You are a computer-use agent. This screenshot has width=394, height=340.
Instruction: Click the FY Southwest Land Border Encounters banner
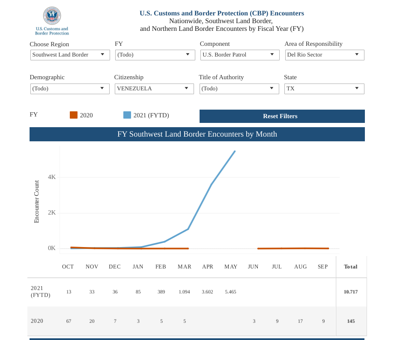tap(197, 134)
